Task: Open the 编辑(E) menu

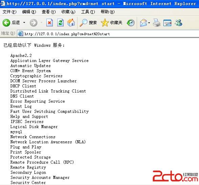Action: coord(29,12)
